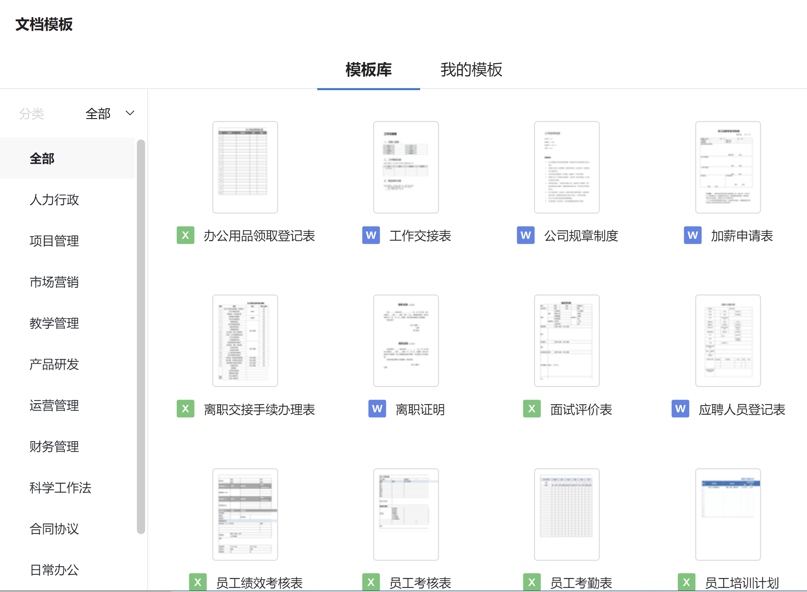Open the 离职证明 template thumbnail

406,341
